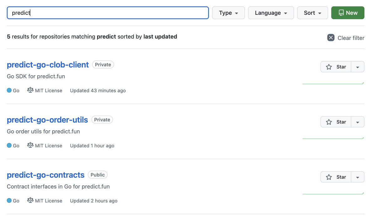Click activity sparkline graph for predict-go-order-utils
Screen dimensions: 376x220
(333, 138)
